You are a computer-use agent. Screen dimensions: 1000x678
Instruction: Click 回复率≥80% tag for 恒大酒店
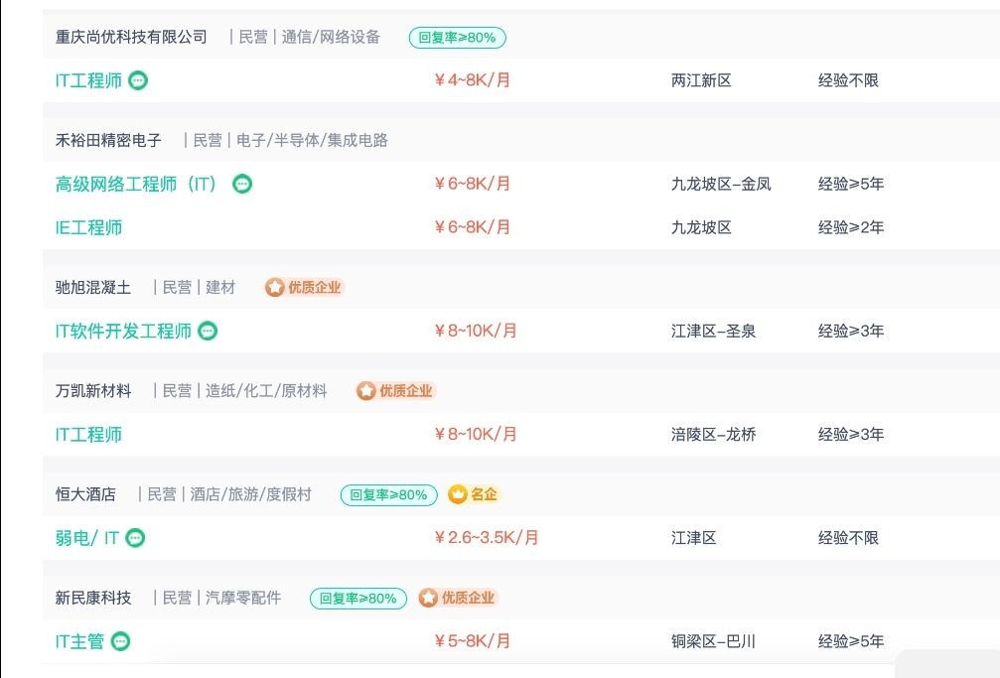click(x=388, y=494)
